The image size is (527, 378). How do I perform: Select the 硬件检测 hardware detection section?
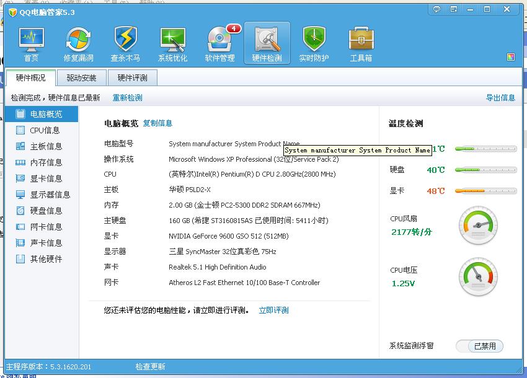coord(267,43)
